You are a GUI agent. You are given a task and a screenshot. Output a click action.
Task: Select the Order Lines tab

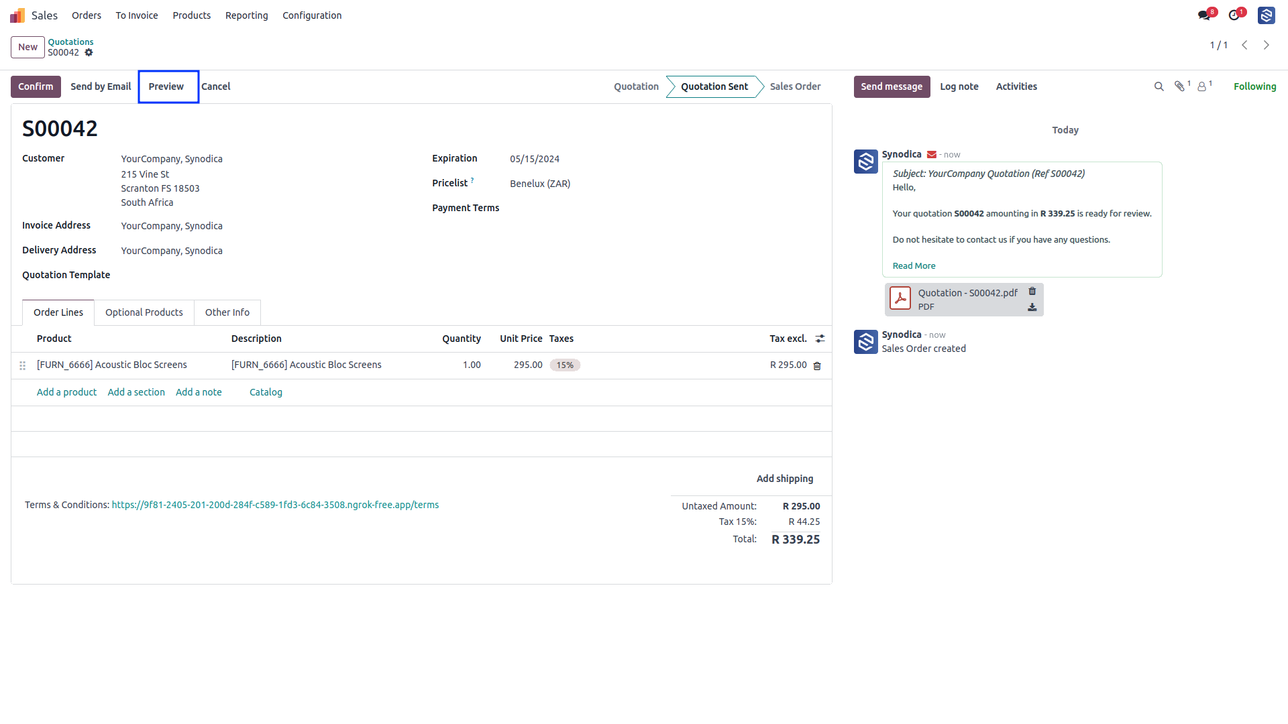pos(58,312)
